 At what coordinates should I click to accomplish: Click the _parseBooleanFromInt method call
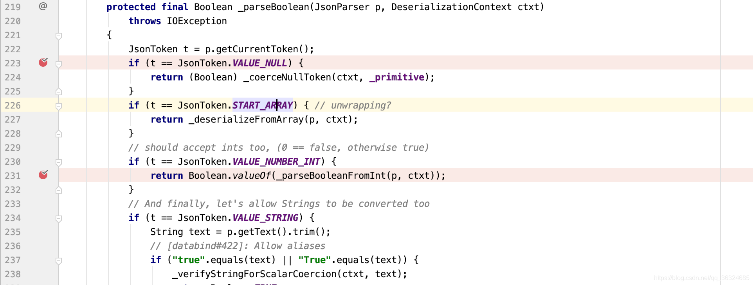tap(331, 176)
